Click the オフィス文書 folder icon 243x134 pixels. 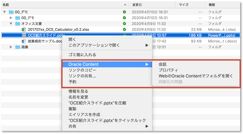18,24
